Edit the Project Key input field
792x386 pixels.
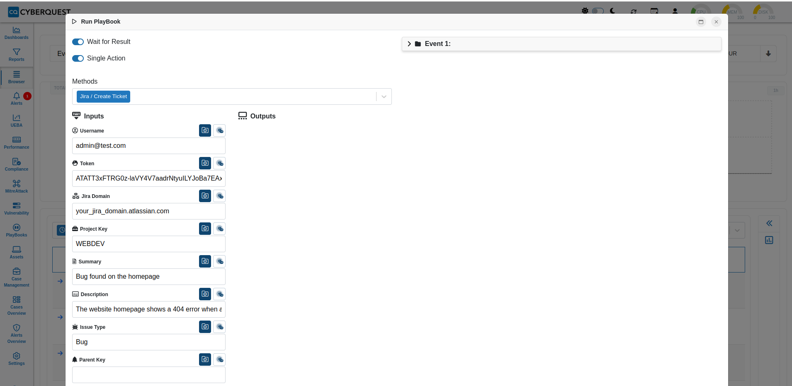[x=149, y=244]
